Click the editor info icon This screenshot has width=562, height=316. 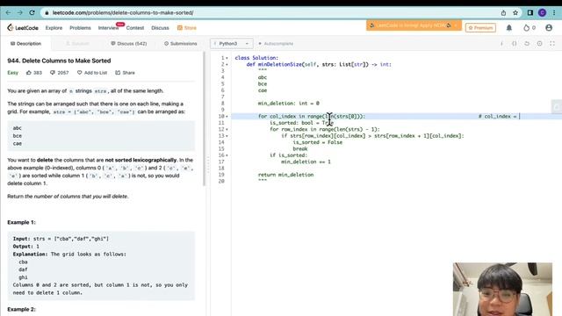(x=501, y=44)
